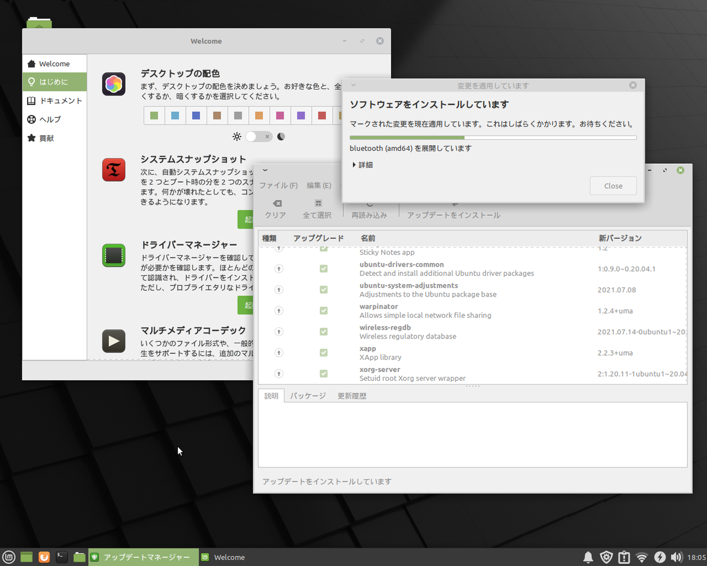Click the Select All (全て選択) toolbar icon
707x566 pixels.
tap(317, 203)
